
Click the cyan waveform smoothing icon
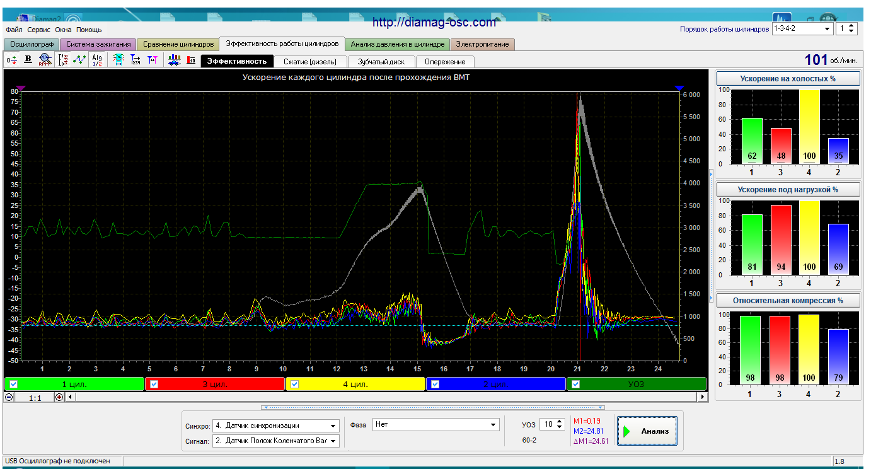coord(118,59)
